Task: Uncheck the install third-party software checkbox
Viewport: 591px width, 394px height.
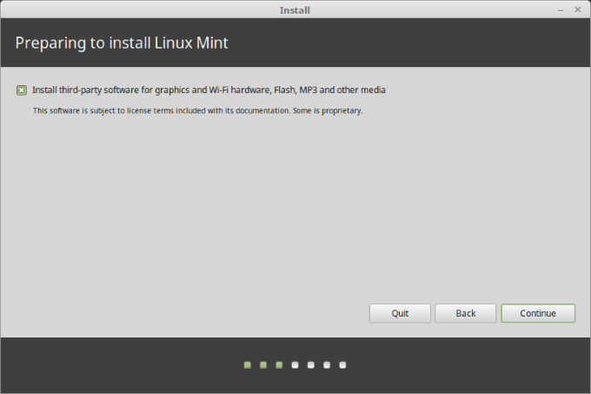Action: pos(22,90)
